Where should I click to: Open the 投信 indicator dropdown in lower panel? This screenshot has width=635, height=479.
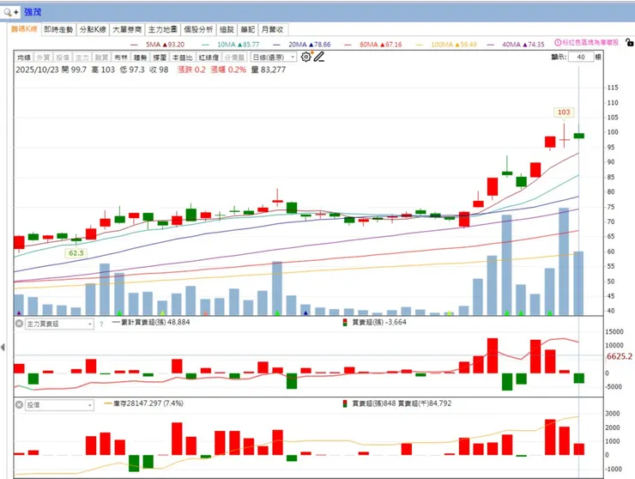click(59, 405)
